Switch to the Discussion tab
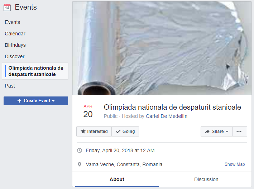Viewport: 254px width, 189px height. 206,179
